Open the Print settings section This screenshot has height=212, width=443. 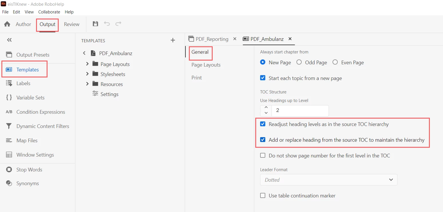point(197,78)
